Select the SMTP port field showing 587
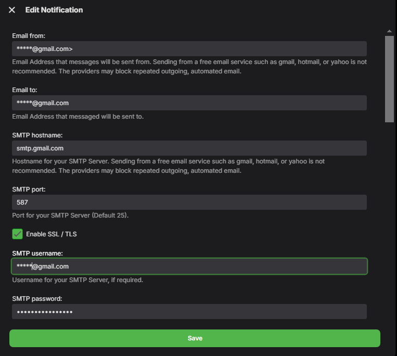The image size is (397, 356). 189,202
